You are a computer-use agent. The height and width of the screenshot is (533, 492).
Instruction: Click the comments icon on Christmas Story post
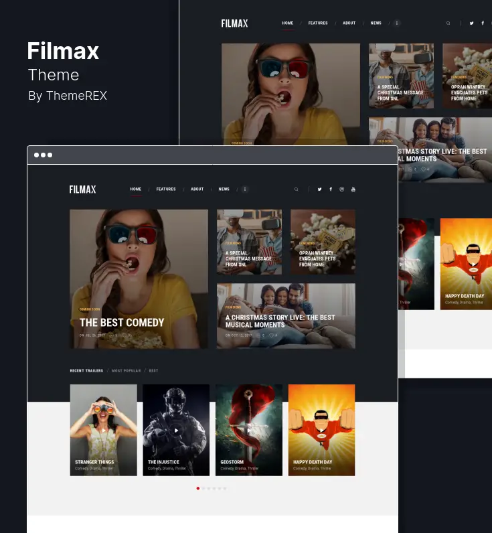pyautogui.click(x=258, y=335)
